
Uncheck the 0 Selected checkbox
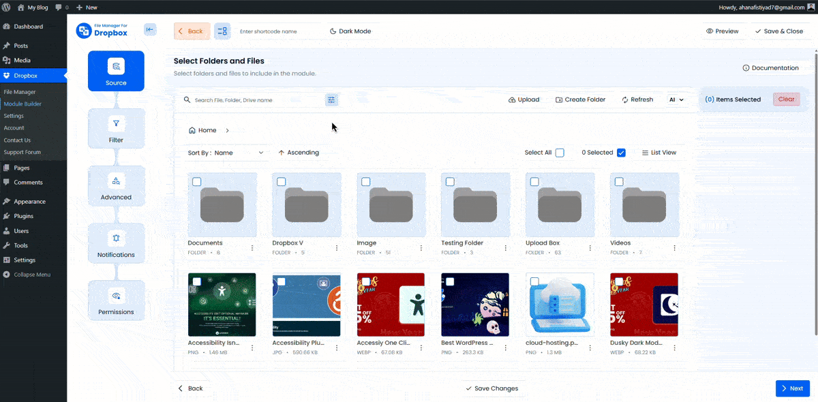pos(621,153)
